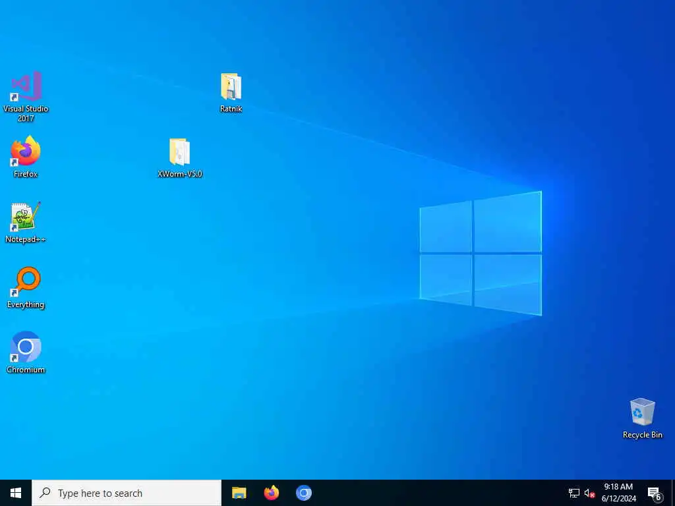Click the 'Type here to search' box
Image resolution: width=675 pixels, height=506 pixels.
coord(127,493)
